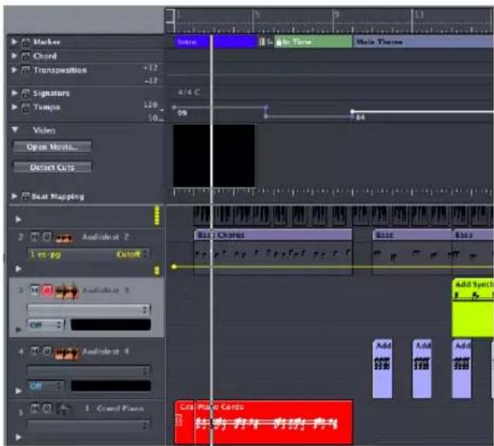Expand the triangle on the first track row
The image size is (494, 446).
[18, 219]
